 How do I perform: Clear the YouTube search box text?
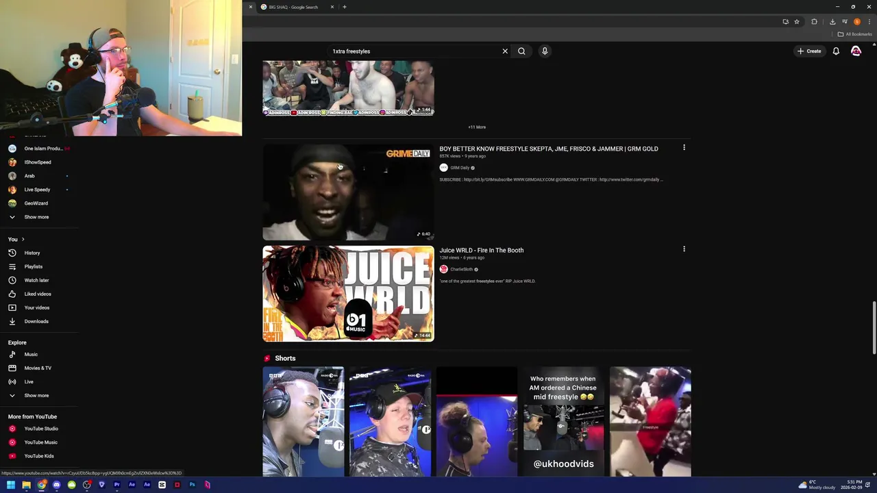tap(505, 51)
